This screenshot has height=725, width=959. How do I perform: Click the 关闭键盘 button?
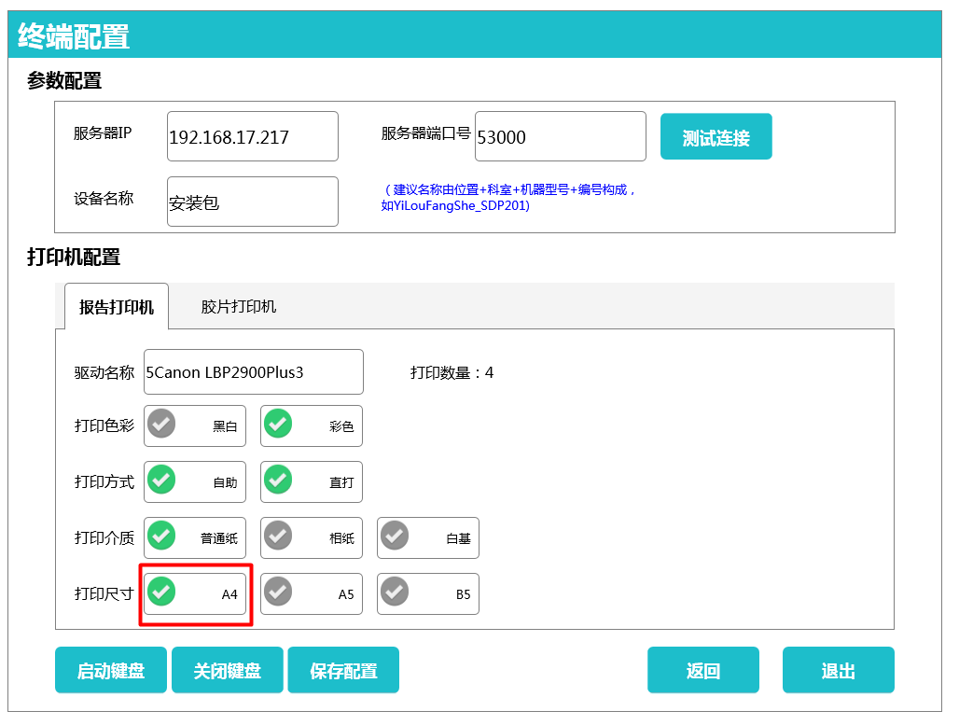pos(227,671)
